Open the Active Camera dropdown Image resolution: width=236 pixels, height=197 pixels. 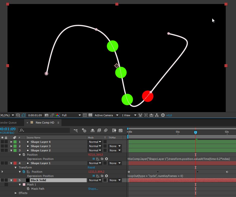pos(106,115)
